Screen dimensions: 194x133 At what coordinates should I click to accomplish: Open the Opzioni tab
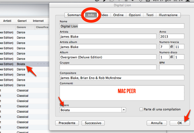(x=135, y=15)
